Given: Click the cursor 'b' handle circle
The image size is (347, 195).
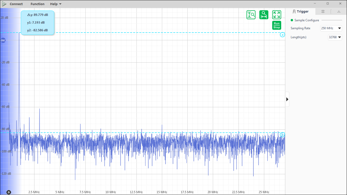Looking at the screenshot, I should click(282, 135).
